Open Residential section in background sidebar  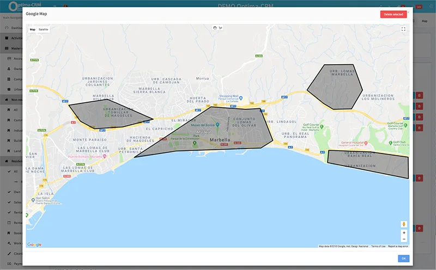11,161
